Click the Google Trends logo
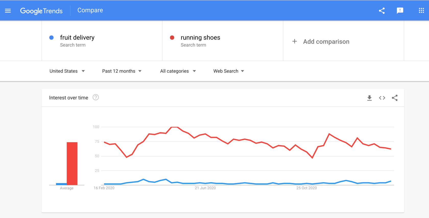429x218 pixels. coord(41,11)
